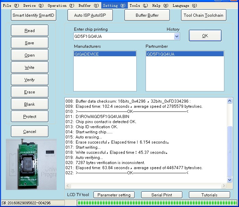Click the Smart Identify SmartID button
The width and height of the screenshot is (239, 207).
[33, 15]
